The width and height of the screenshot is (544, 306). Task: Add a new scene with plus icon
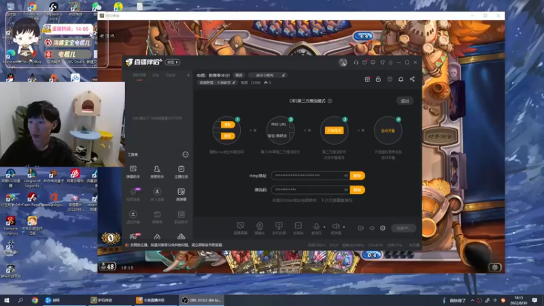[x=188, y=75]
